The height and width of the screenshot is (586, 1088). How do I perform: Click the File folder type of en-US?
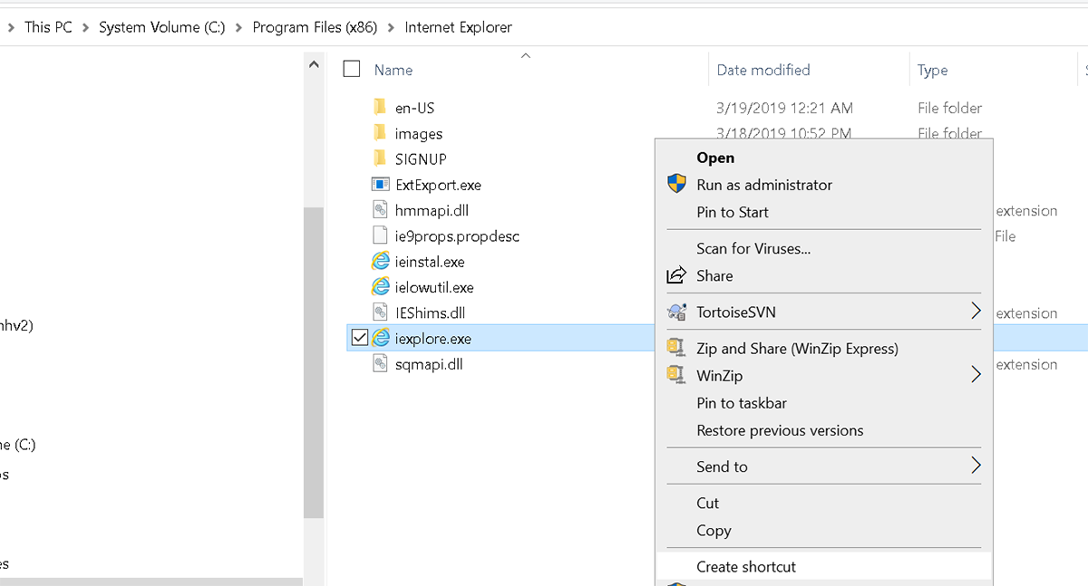click(x=949, y=108)
